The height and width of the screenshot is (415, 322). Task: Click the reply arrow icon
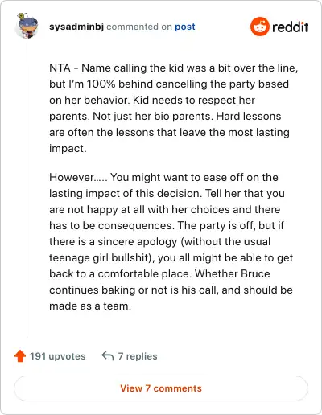[108, 356]
